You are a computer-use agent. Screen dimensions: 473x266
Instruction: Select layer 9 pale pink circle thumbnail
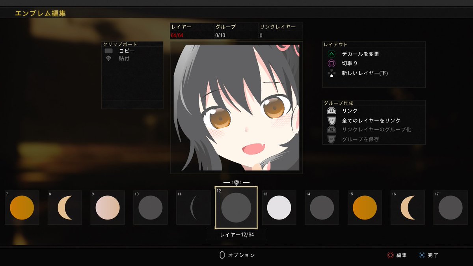(108, 208)
